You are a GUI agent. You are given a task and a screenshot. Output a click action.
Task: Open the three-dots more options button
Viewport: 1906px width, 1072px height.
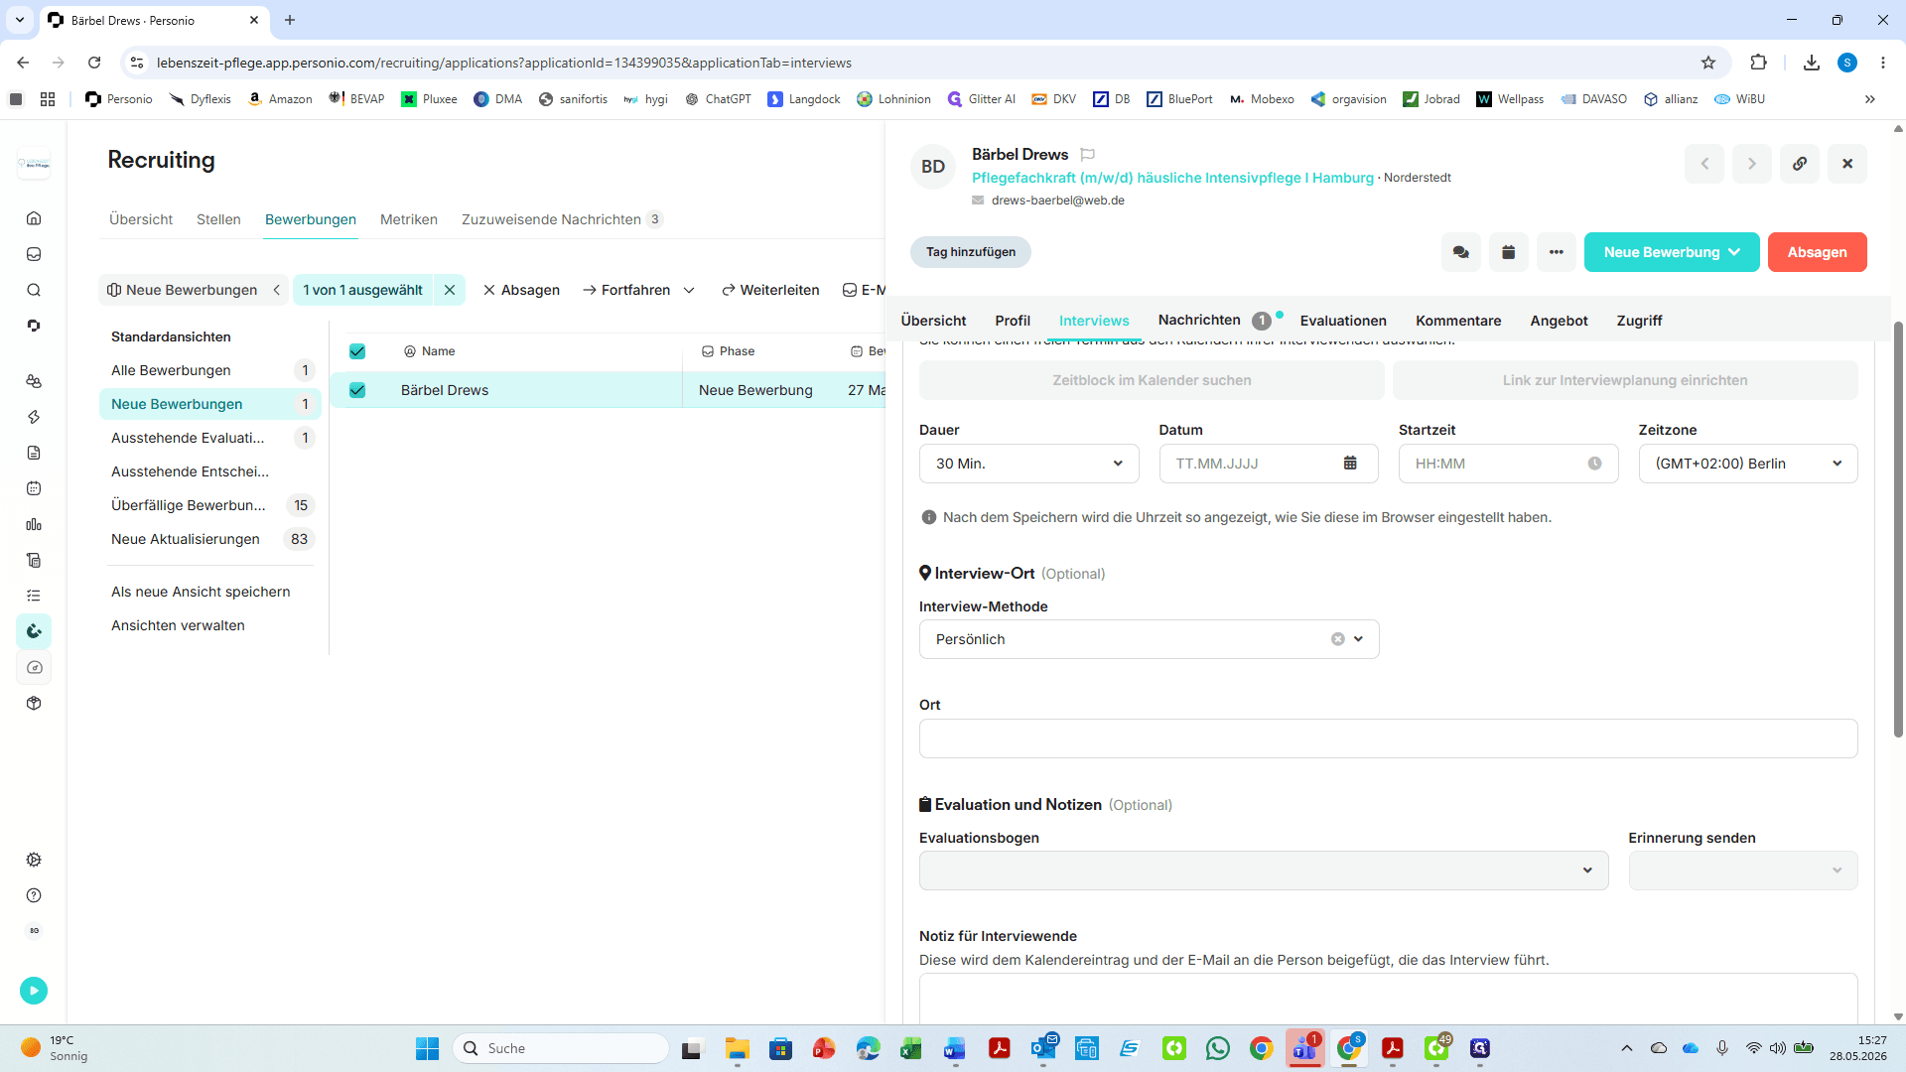[1557, 252]
